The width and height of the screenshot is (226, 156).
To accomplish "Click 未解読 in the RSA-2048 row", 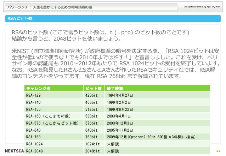I will tap(113, 151).
